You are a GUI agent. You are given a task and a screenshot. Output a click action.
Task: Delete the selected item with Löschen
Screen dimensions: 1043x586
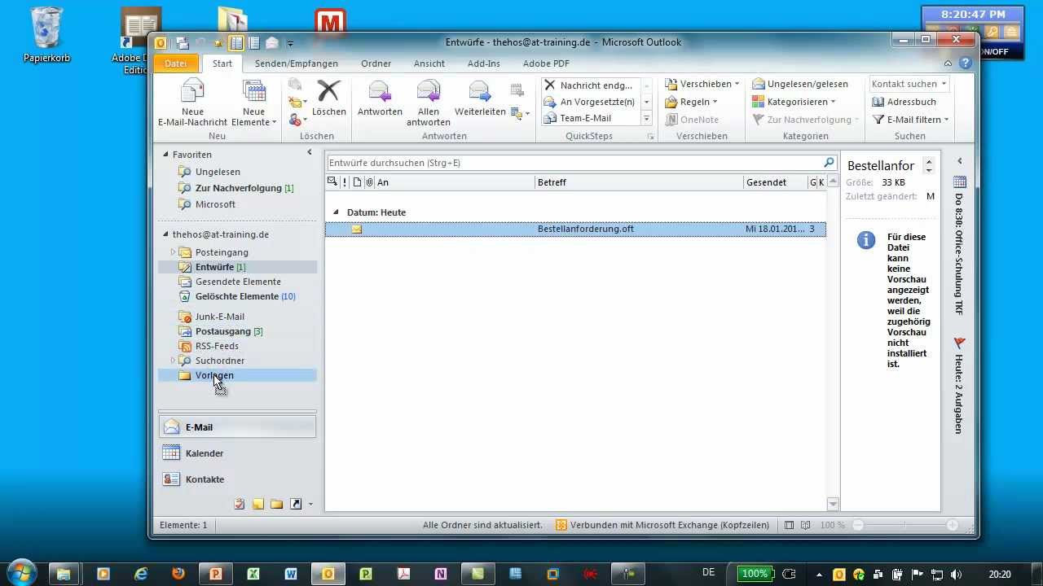(x=328, y=98)
